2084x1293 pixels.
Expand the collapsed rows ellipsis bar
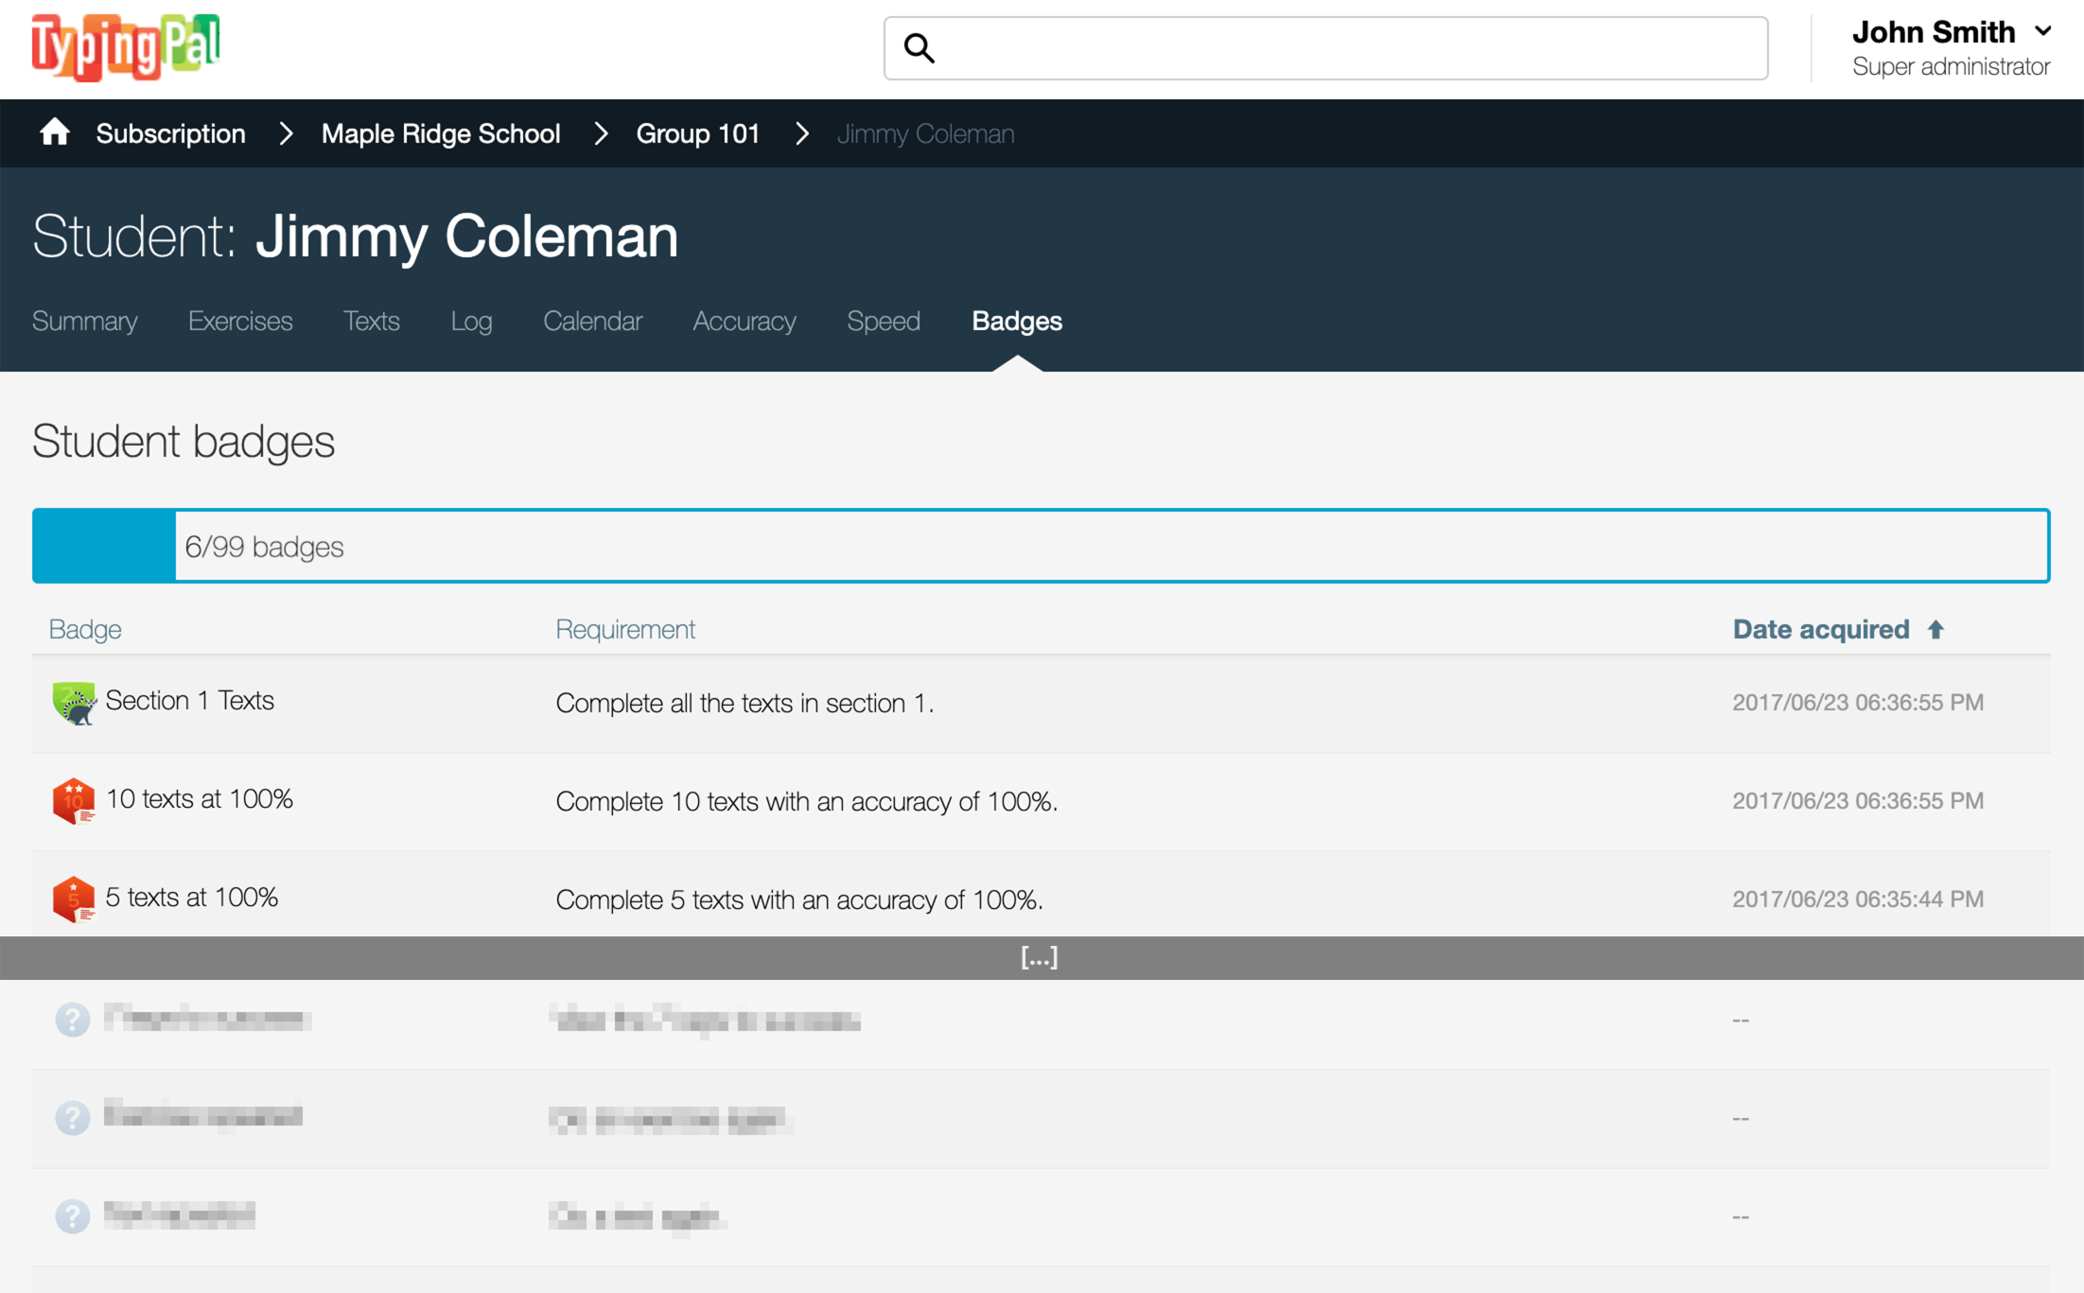[1040, 958]
